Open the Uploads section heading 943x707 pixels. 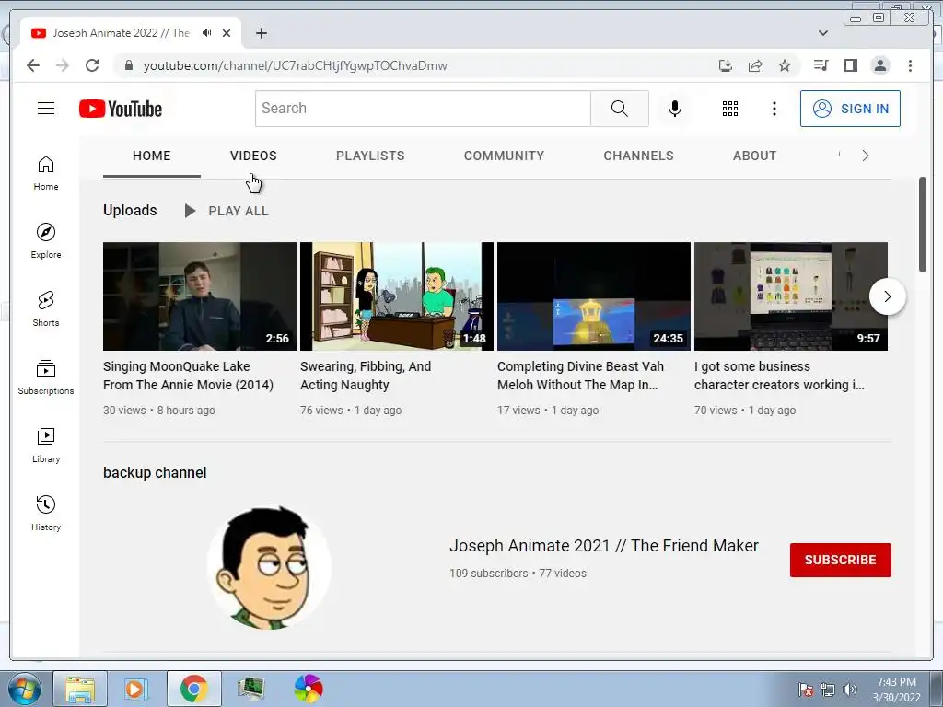pos(130,211)
